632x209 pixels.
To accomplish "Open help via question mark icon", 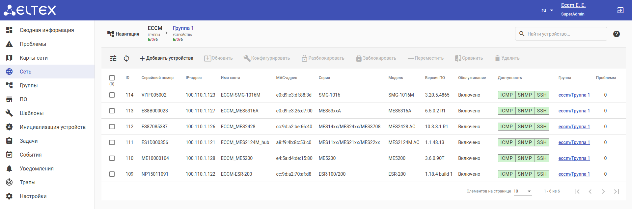I will tap(617, 34).
